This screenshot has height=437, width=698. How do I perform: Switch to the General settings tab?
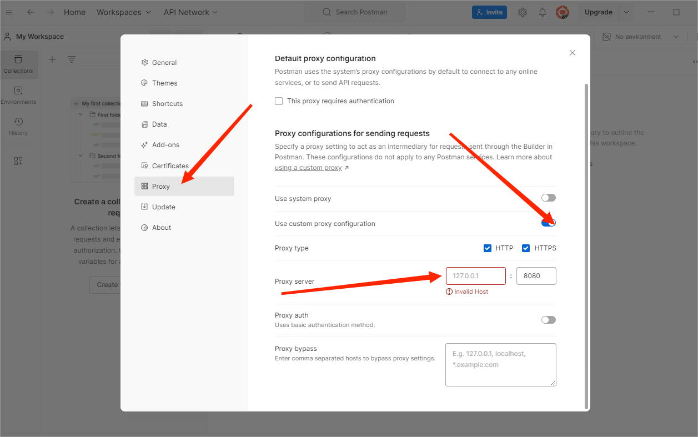(164, 63)
